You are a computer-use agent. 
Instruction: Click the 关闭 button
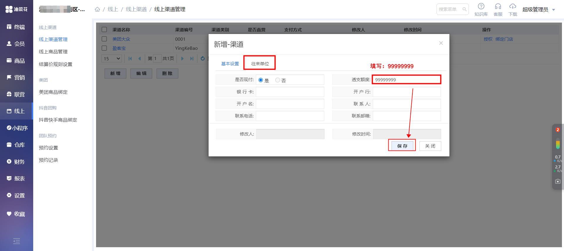click(x=430, y=146)
